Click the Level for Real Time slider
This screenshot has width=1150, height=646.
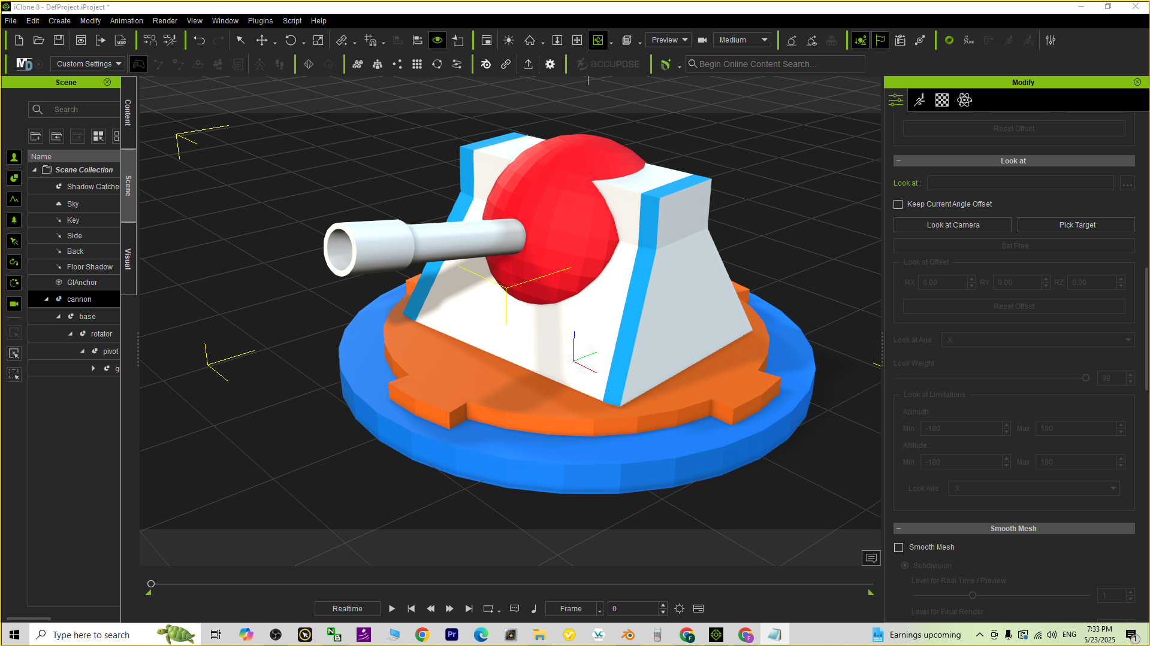972,595
